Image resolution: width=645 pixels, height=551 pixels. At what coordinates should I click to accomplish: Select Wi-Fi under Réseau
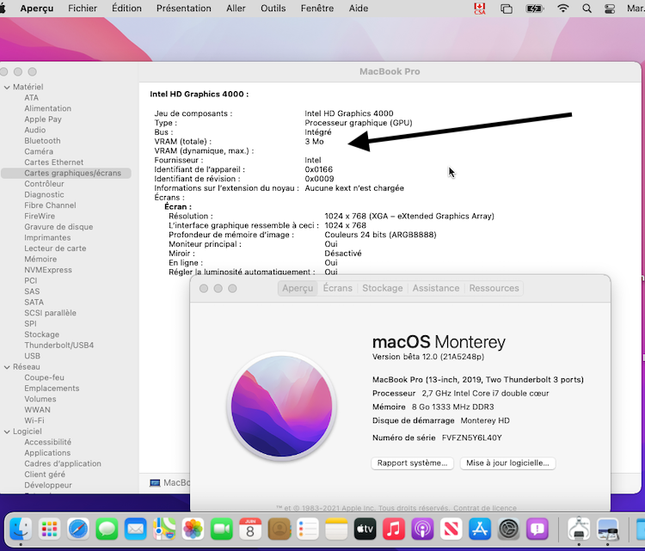(34, 420)
